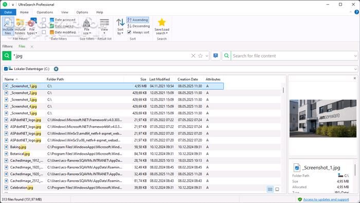Open File types filter menu
The image size is (360, 203).
(32, 26)
